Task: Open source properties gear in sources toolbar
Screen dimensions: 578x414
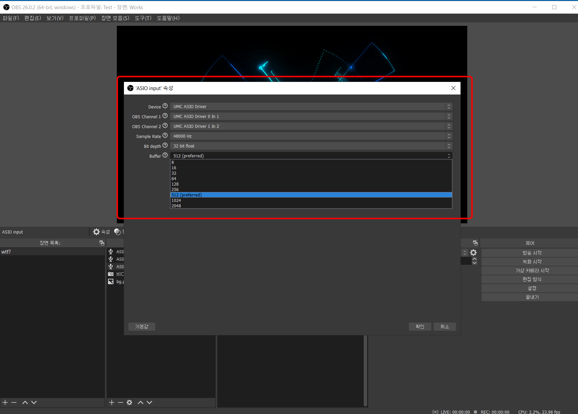Action: [x=129, y=402]
